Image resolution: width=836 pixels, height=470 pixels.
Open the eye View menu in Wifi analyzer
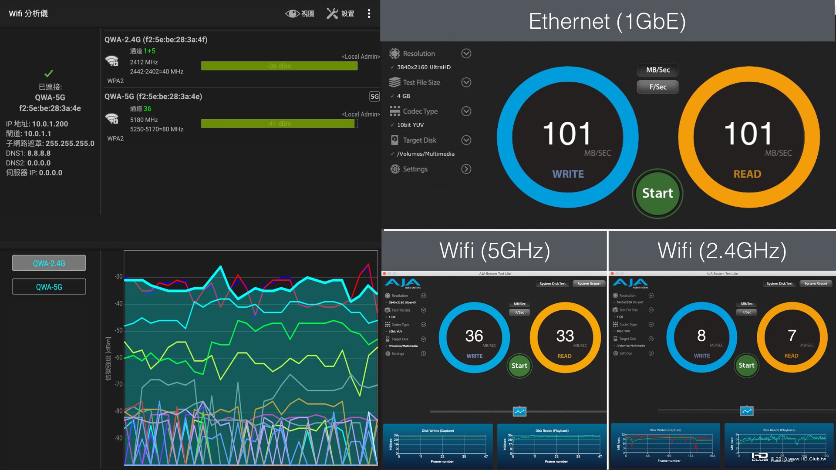[x=300, y=13]
